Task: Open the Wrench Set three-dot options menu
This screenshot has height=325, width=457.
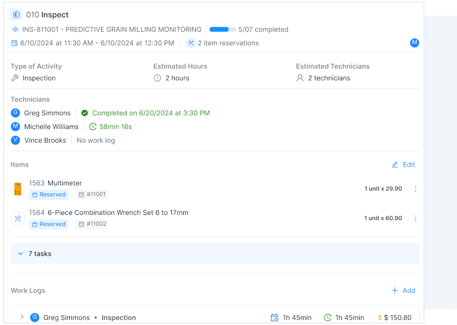Action: [x=415, y=218]
